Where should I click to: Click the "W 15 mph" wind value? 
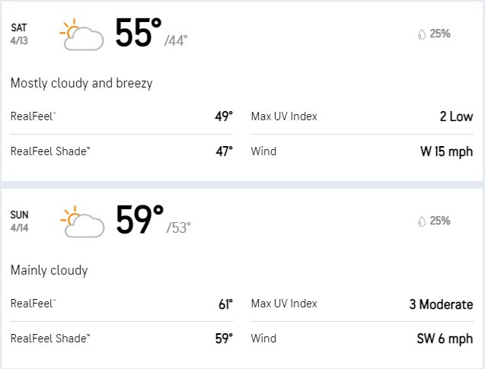pos(447,151)
